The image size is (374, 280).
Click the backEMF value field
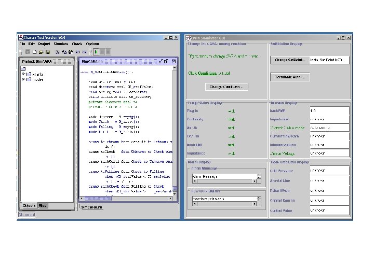(329, 111)
